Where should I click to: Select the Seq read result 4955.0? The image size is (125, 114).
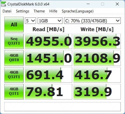49,41
